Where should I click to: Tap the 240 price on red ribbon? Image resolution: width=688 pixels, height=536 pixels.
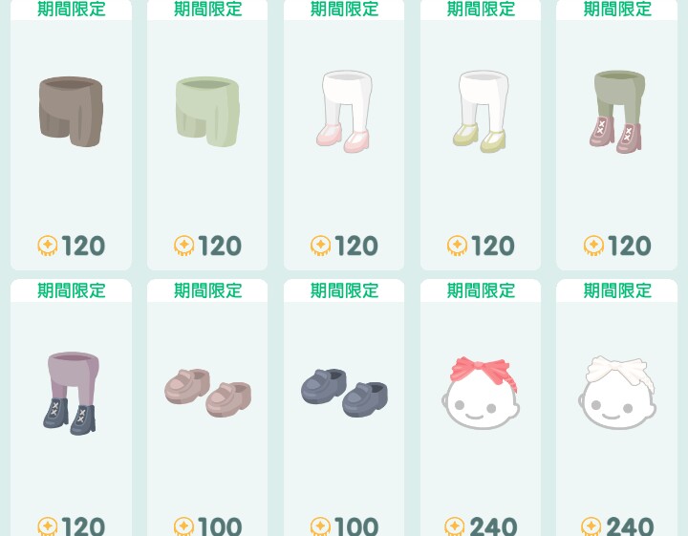click(x=493, y=526)
